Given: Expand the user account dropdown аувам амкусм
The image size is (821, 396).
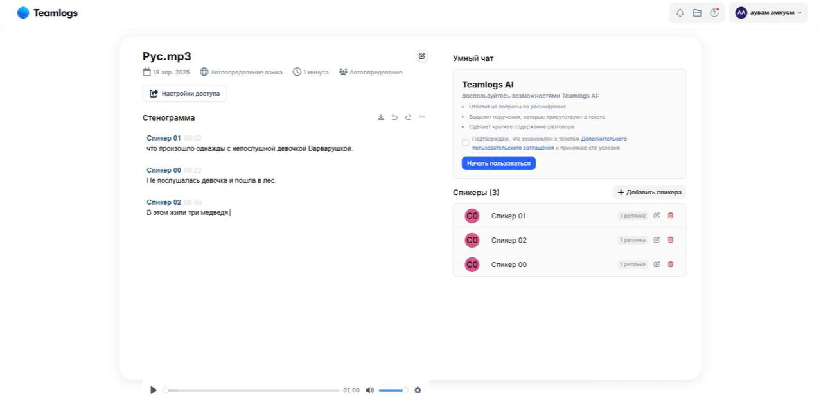Looking at the screenshot, I should [768, 13].
